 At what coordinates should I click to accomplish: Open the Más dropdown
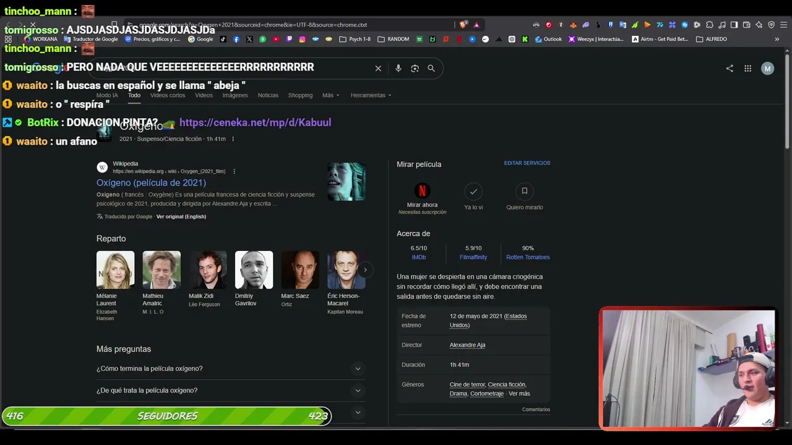pyautogui.click(x=330, y=95)
